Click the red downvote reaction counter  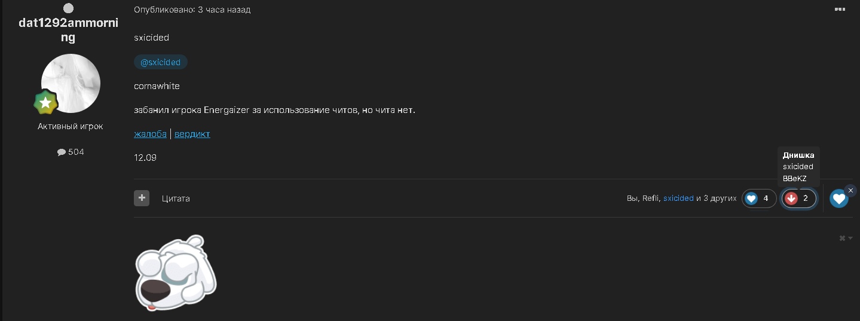click(x=798, y=198)
